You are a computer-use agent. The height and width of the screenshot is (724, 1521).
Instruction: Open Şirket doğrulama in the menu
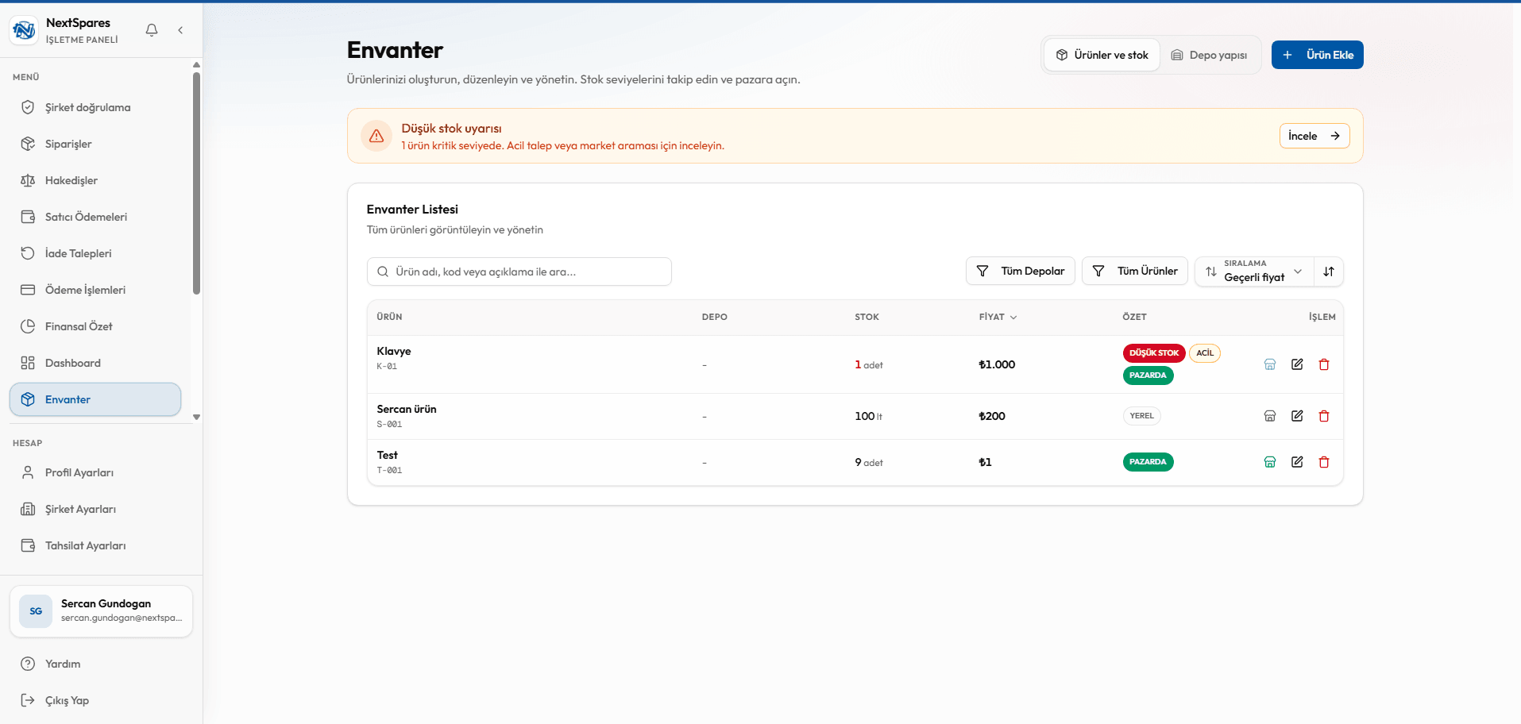click(95, 107)
